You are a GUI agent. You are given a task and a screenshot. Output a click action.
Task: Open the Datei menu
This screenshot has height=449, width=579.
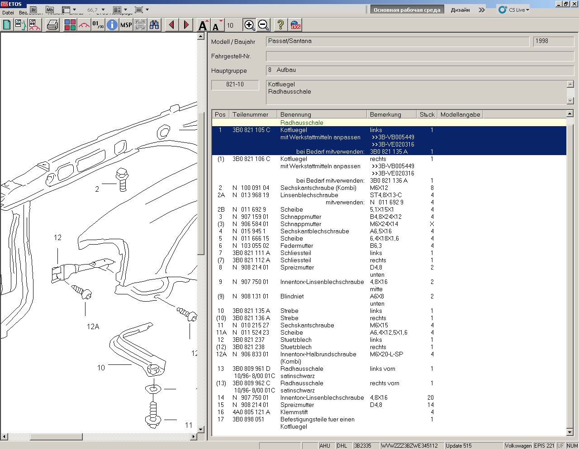[8, 13]
